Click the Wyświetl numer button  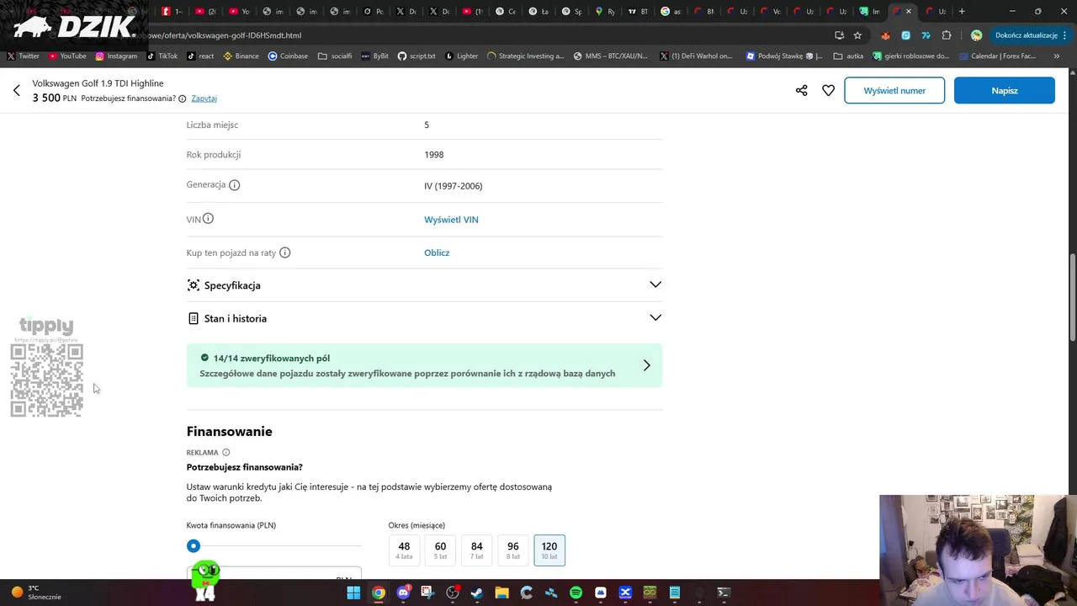pyautogui.click(x=894, y=90)
